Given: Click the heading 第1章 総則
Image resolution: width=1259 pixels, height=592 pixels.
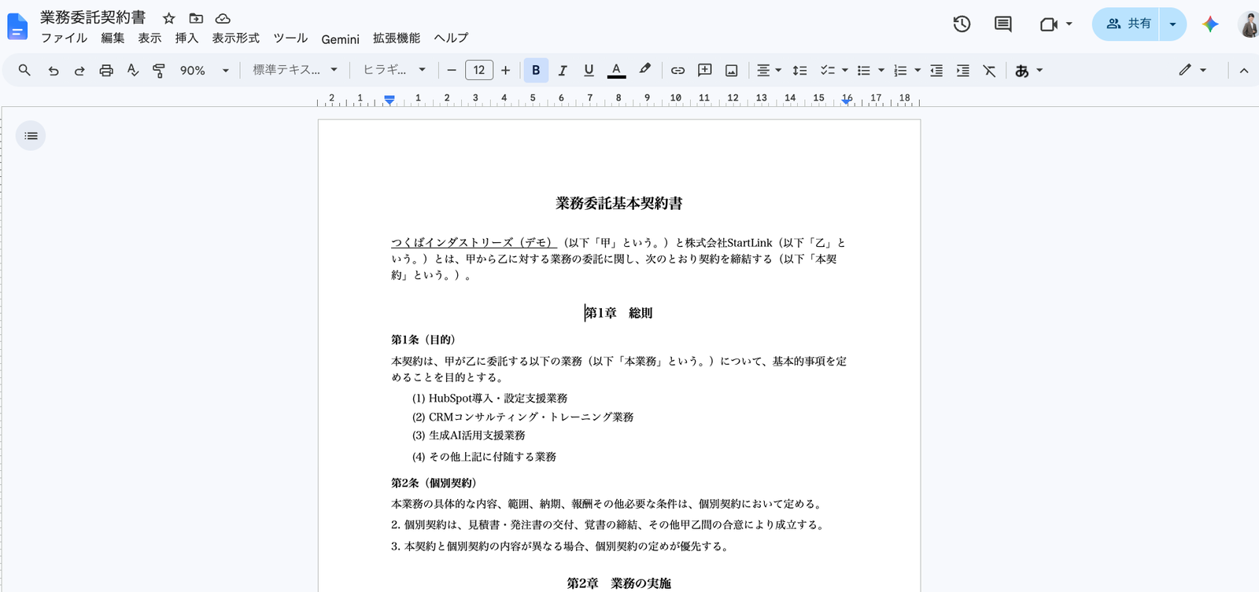Looking at the screenshot, I should click(618, 313).
